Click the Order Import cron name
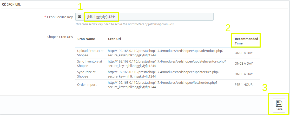This screenshot has width=290, height=115. click(87, 85)
